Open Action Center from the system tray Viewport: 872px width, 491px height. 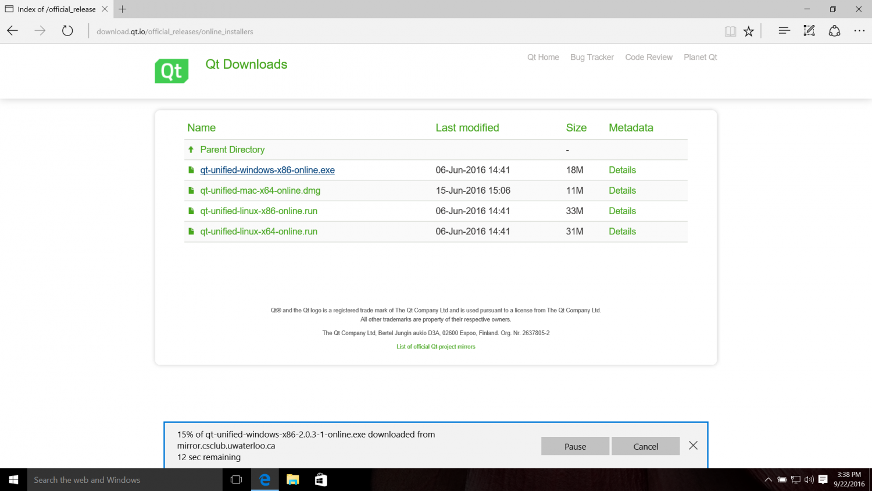(x=822, y=479)
